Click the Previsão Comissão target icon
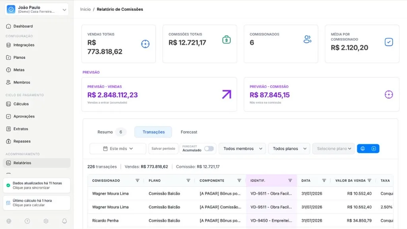The height and width of the screenshot is (229, 407). point(389,94)
